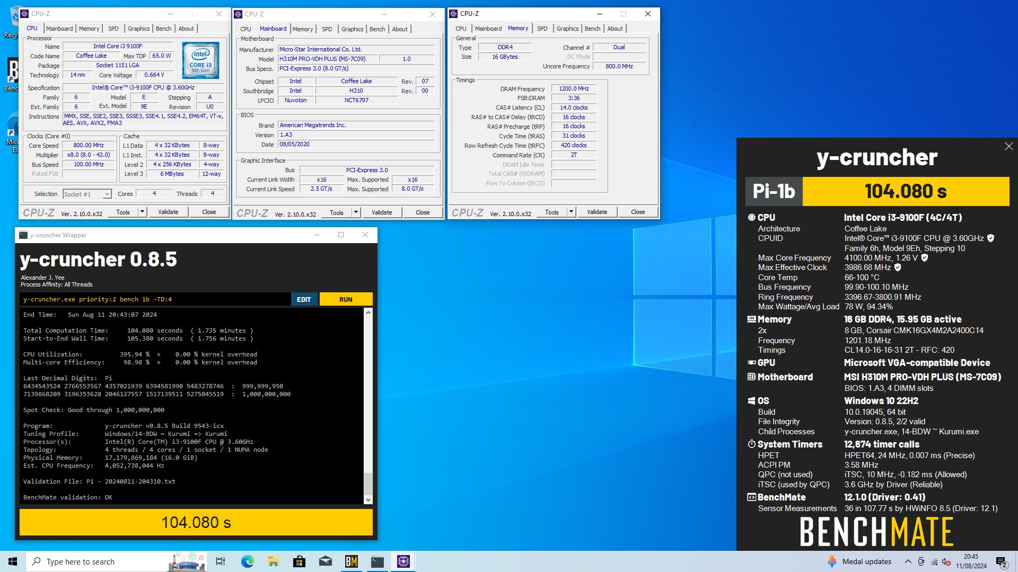The width and height of the screenshot is (1018, 572).
Task: Switch to the y-cruncher console taskbar icon
Action: pos(377,561)
